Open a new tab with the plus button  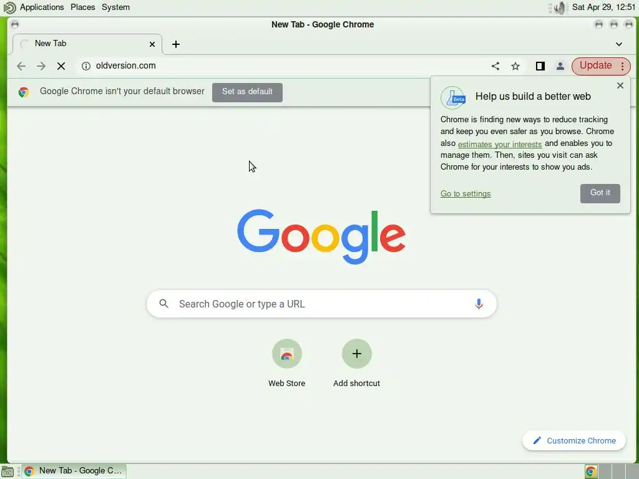point(175,44)
